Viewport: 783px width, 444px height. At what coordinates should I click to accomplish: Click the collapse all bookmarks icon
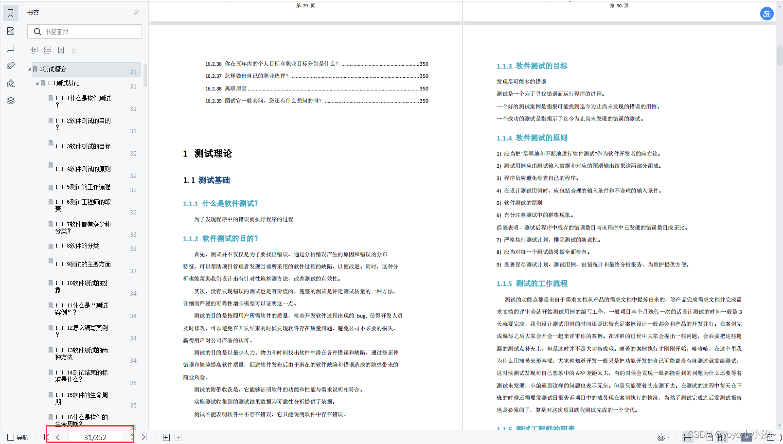click(x=48, y=50)
